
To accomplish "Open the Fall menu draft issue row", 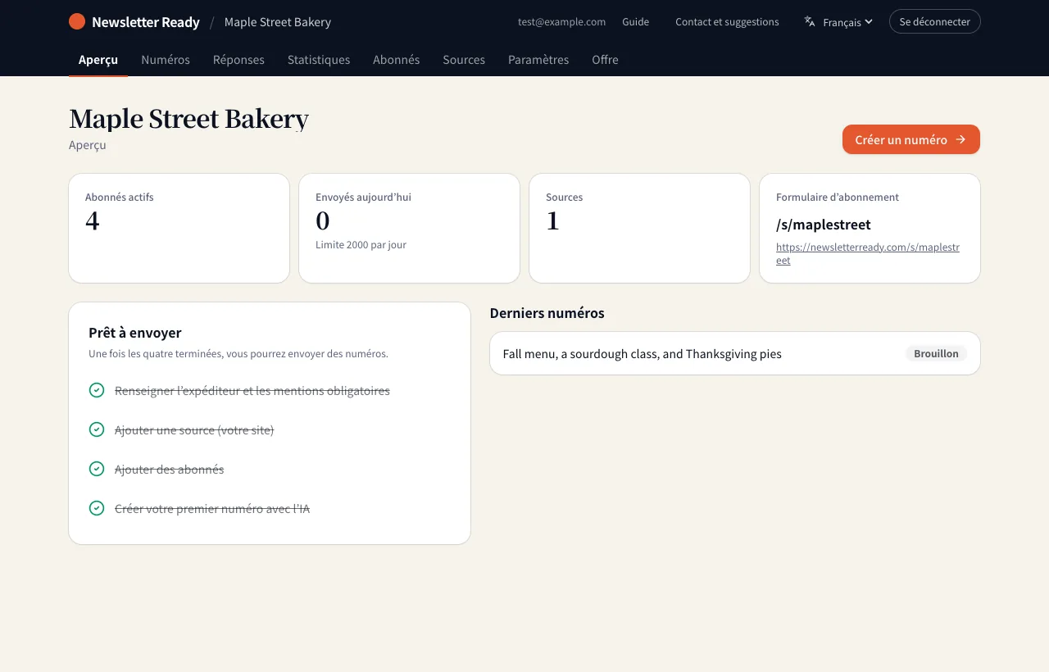I will tap(735, 353).
